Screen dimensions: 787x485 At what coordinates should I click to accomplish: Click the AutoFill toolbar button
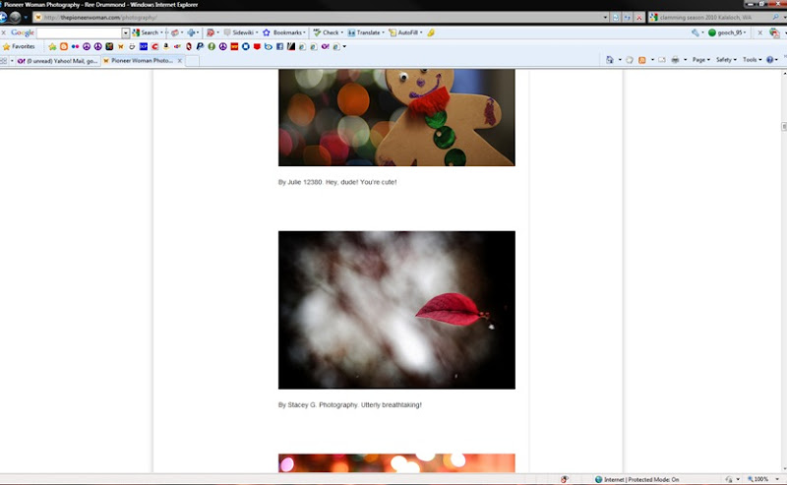pos(405,32)
